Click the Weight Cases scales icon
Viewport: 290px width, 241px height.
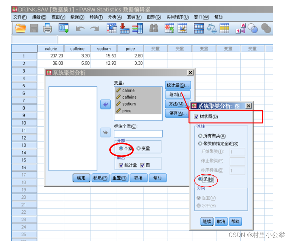pyautogui.click(x=212, y=29)
